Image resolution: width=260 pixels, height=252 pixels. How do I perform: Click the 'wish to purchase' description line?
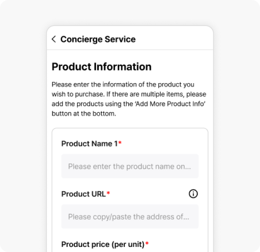pyautogui.click(x=129, y=94)
